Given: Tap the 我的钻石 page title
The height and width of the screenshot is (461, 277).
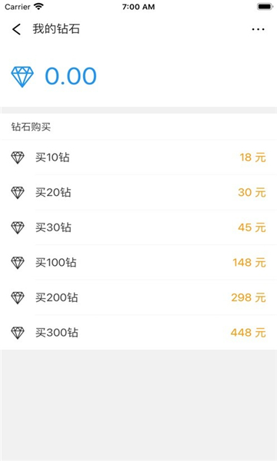Looking at the screenshot, I should point(56,29).
